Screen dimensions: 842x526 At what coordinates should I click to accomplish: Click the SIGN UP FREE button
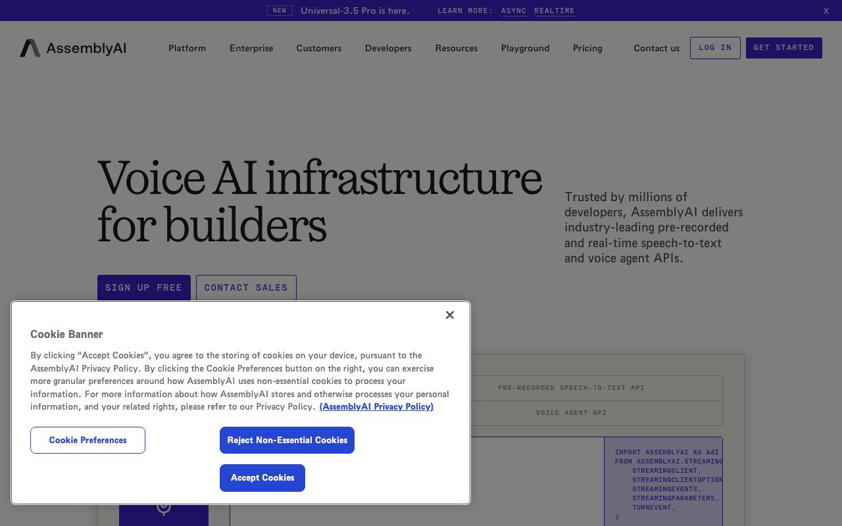(144, 288)
